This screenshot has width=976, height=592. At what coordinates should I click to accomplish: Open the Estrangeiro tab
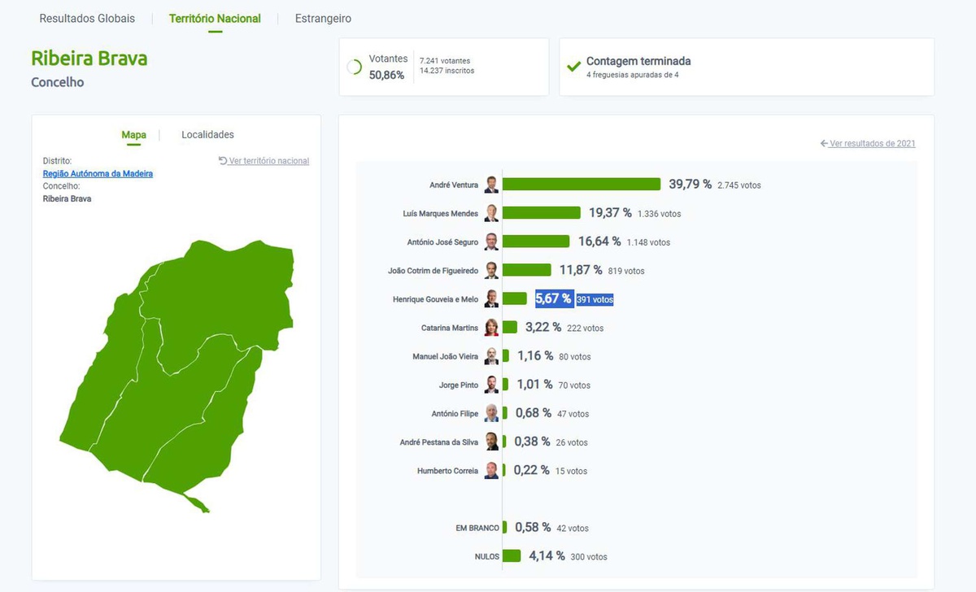(323, 18)
